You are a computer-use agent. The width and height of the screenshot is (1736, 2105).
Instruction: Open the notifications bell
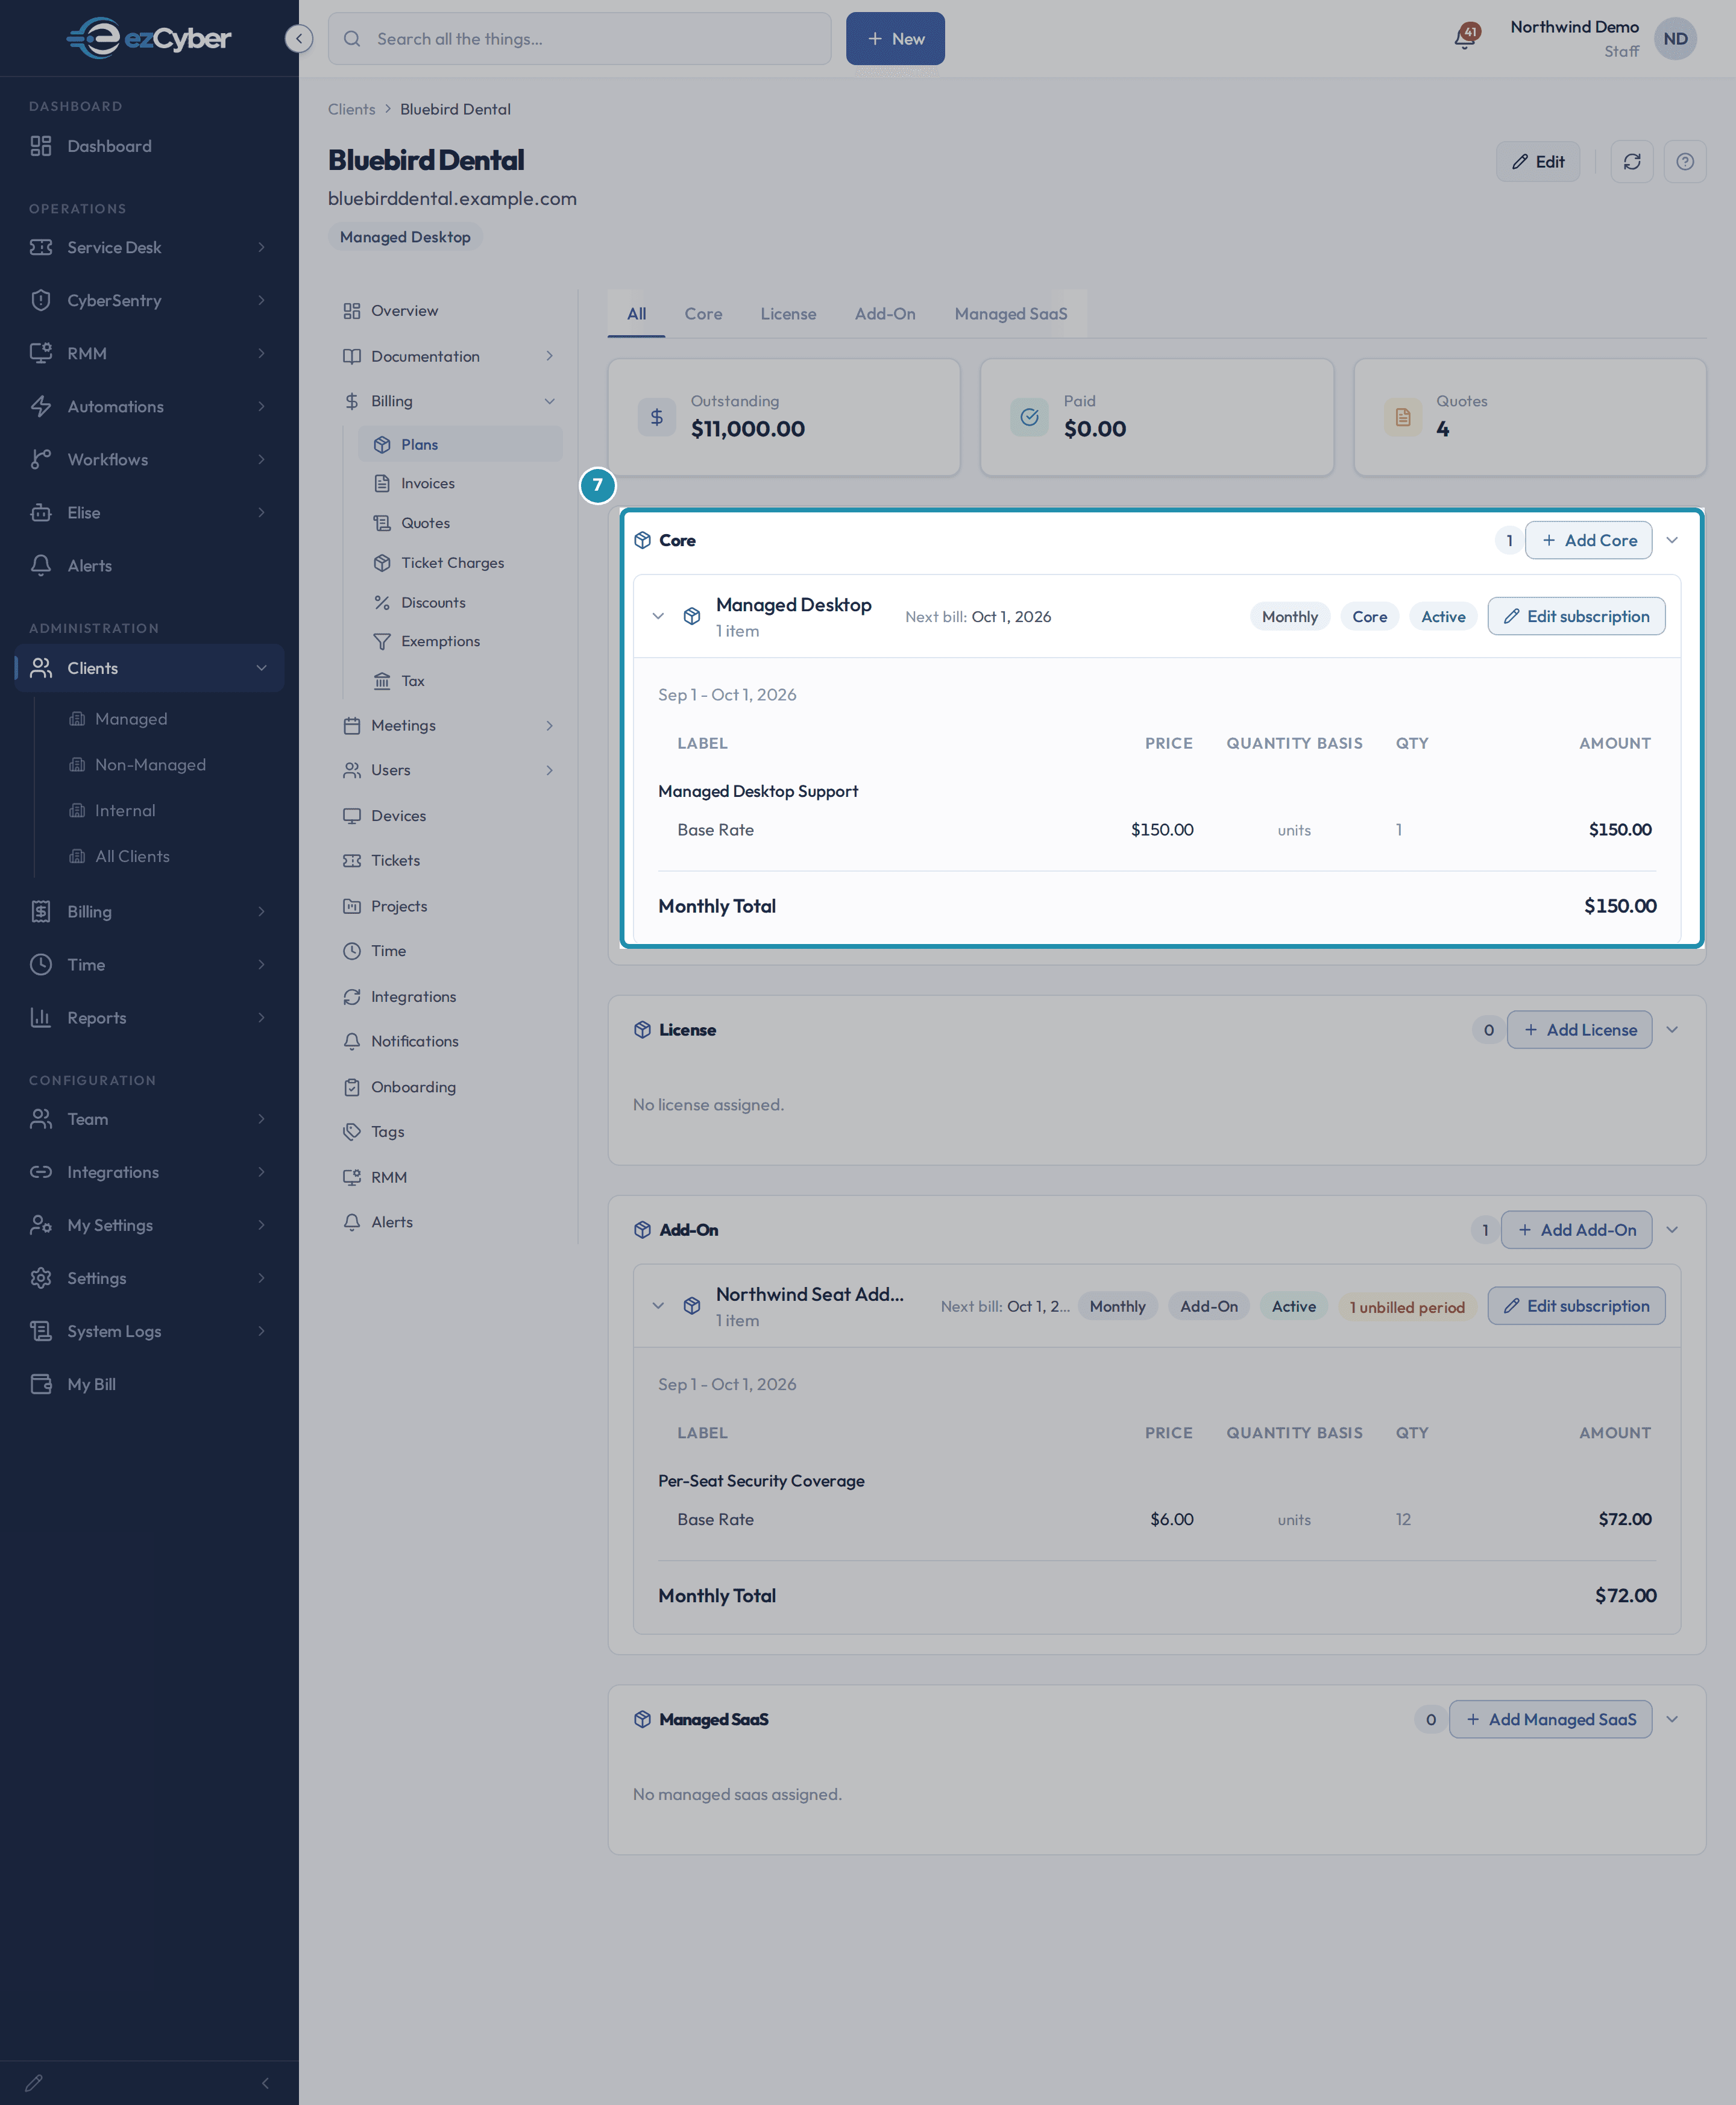click(1465, 38)
